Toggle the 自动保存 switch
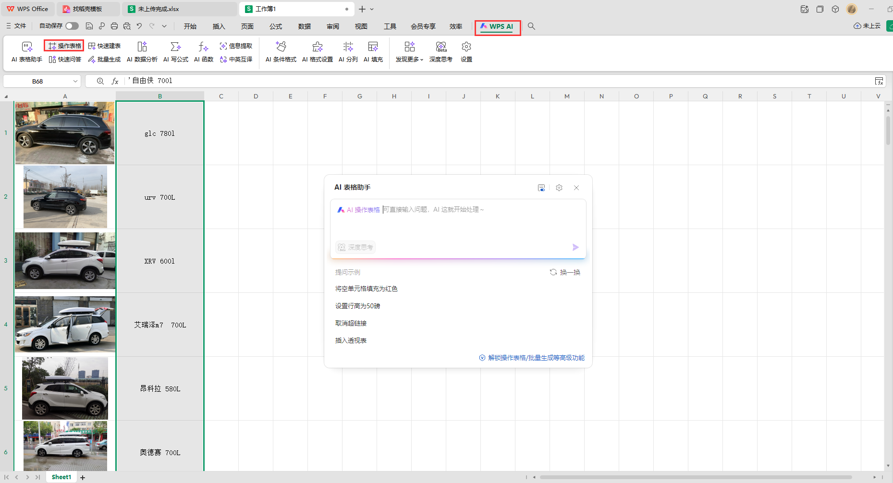The image size is (893, 483). click(72, 26)
